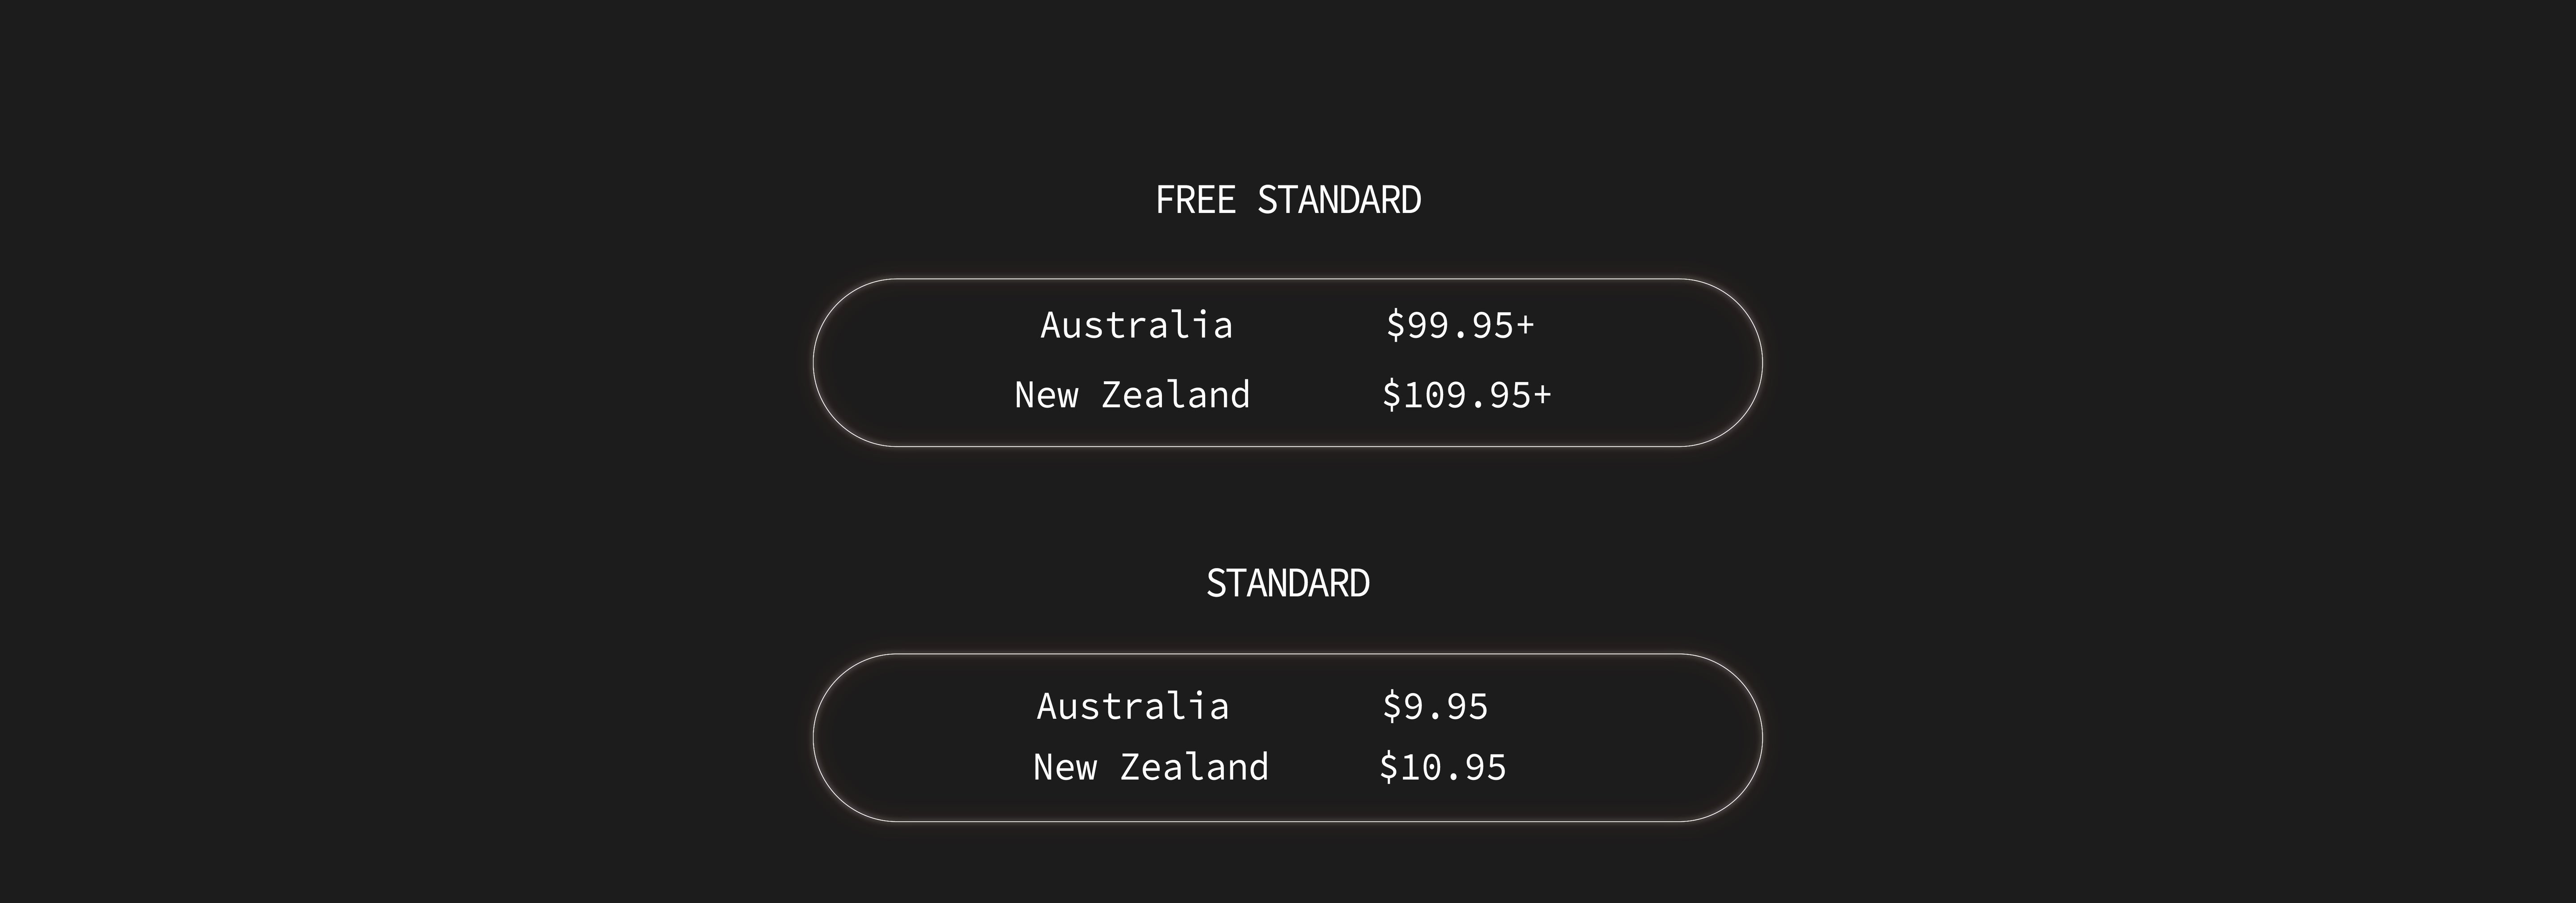This screenshot has height=903, width=2576.
Task: Click the $109.95+ threshold price
Action: [x=1466, y=396]
